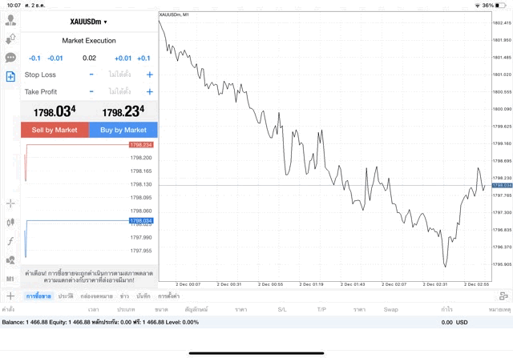Decrease volume by 0.1

[34, 58]
